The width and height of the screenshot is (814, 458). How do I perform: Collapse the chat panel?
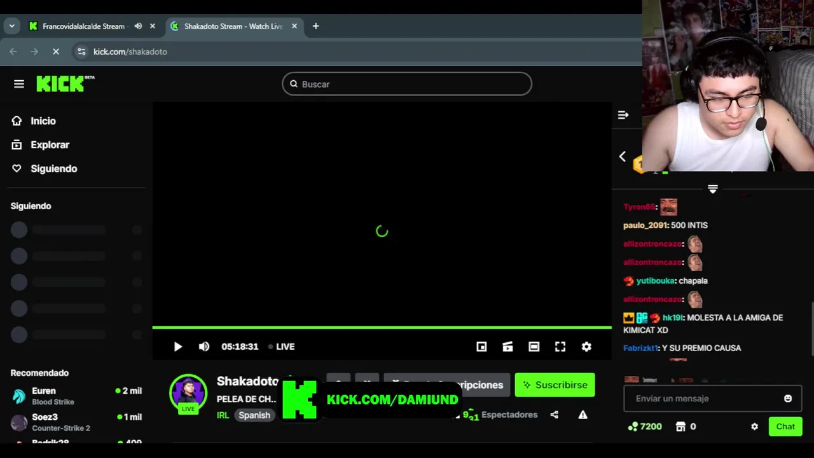point(623,115)
